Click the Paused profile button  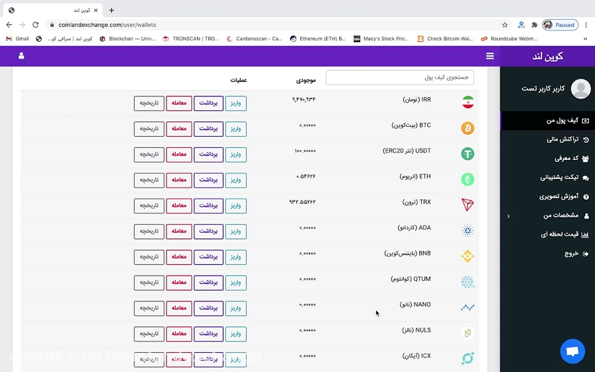[560, 24]
